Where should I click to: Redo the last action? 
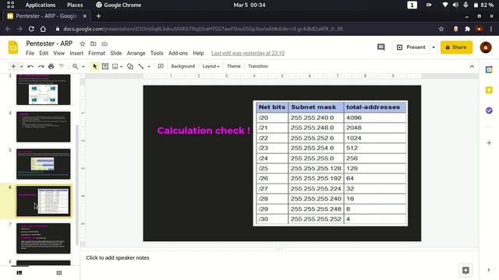click(x=41, y=66)
